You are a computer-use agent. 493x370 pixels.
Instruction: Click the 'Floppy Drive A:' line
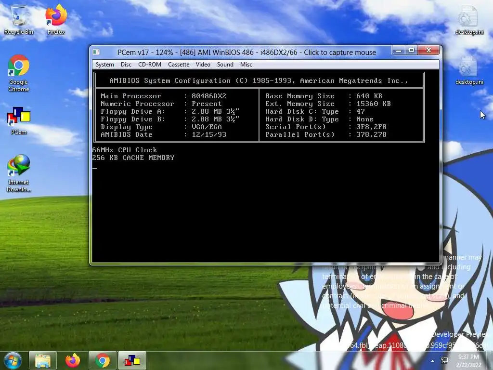coord(170,111)
